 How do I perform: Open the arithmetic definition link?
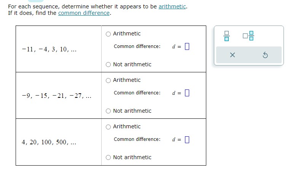coord(172,6)
